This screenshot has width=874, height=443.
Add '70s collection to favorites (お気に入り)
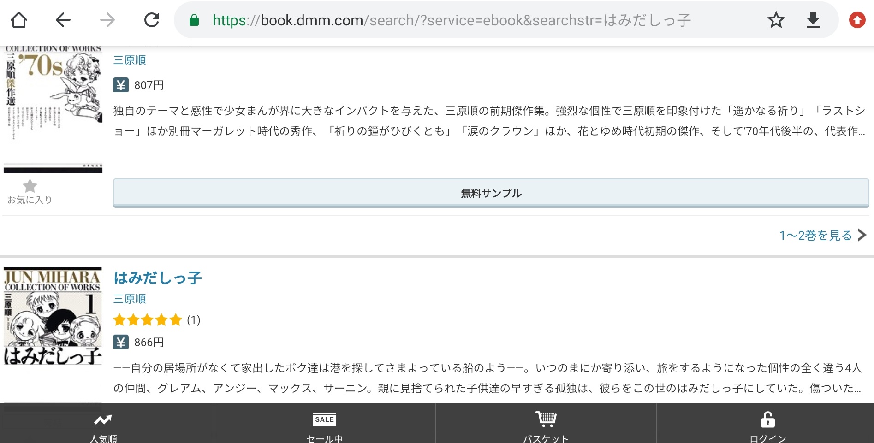click(x=30, y=191)
